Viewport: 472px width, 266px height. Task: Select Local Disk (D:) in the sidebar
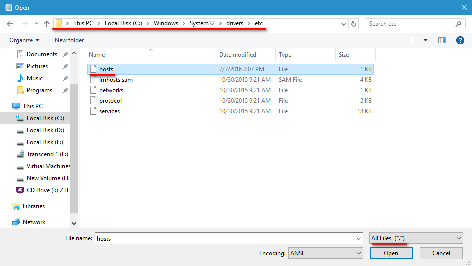point(45,130)
